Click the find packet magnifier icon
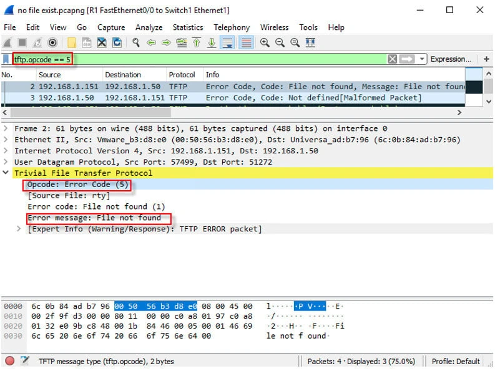This screenshot has height=371, width=495. click(x=135, y=42)
